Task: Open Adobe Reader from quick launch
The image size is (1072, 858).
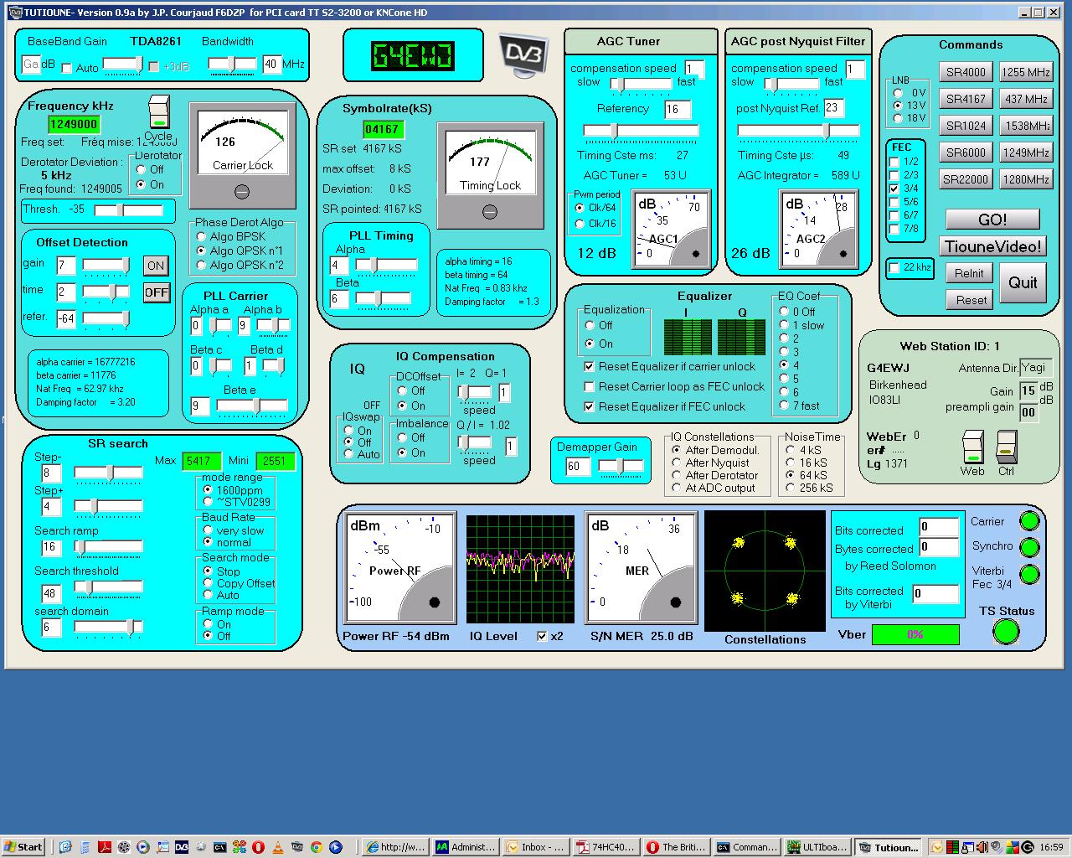Action: tap(104, 847)
